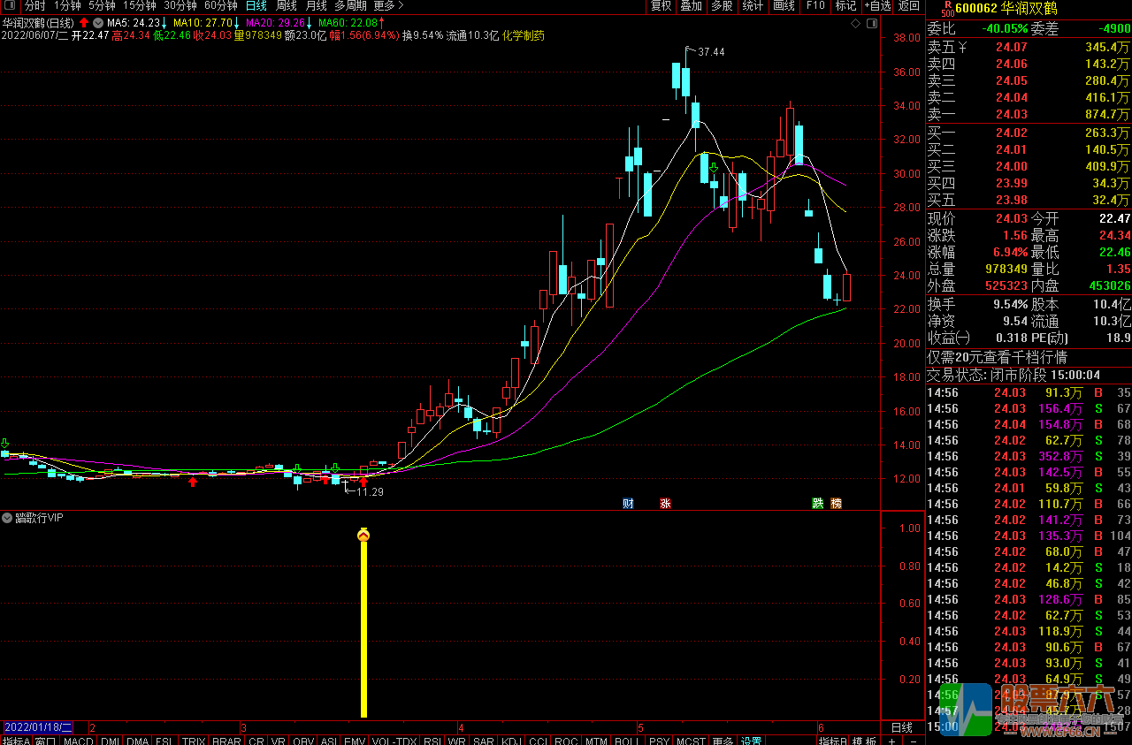This screenshot has width=1132, height=745.
Task: Select the 窗口 tab in the indicator bar
Action: (x=45, y=741)
